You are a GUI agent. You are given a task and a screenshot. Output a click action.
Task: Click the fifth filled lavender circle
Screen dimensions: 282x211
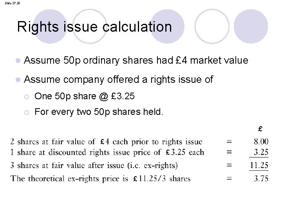pos(251,27)
